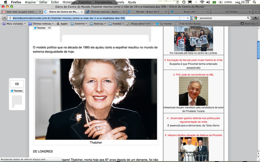Expand Últimas notícias bookmark dropdown
This screenshot has width=260, height=162.
click(x=41, y=23)
